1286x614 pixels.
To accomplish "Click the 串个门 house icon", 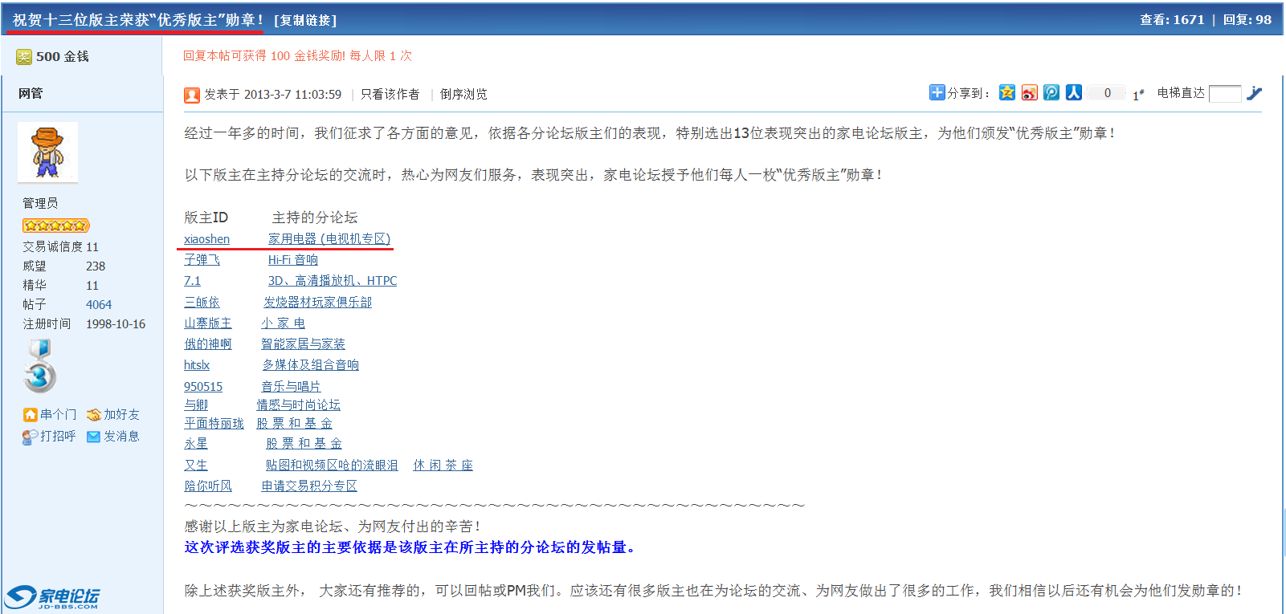I will [x=30, y=415].
